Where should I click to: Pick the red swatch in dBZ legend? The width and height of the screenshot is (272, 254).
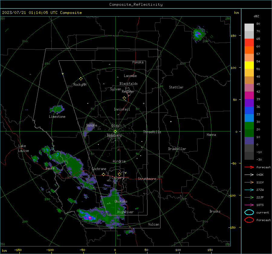point(249,43)
